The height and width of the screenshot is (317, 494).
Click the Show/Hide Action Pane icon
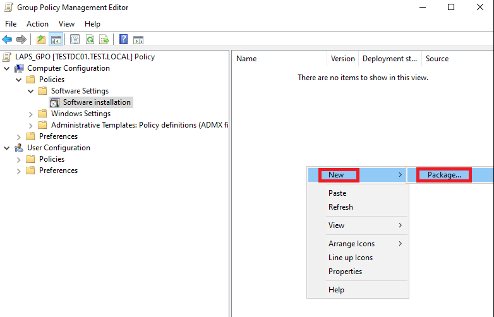[138, 39]
